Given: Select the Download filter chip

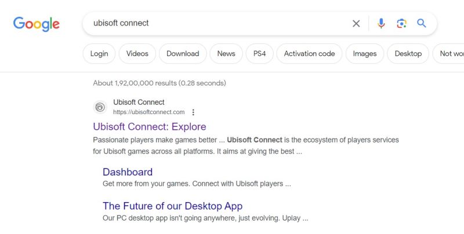Looking at the screenshot, I should (183, 53).
